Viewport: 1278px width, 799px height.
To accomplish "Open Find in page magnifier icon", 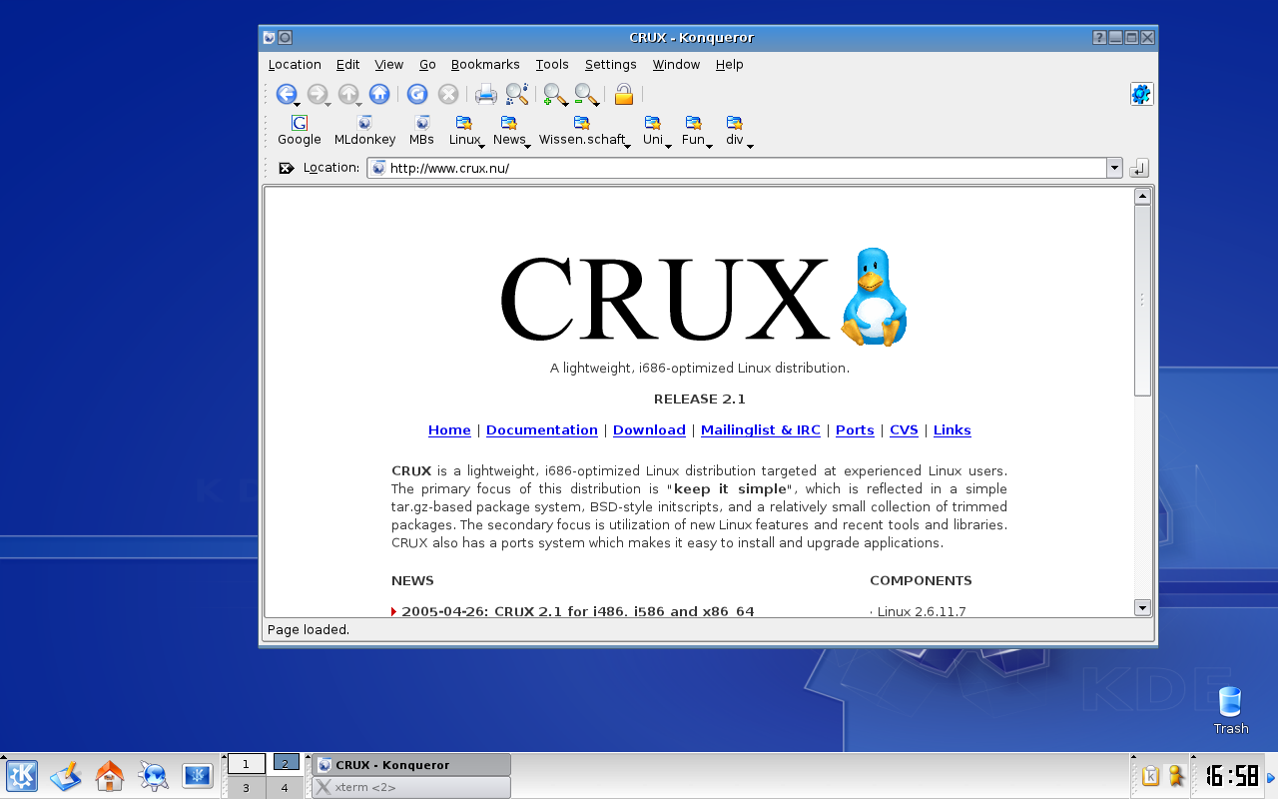I will pos(517,94).
